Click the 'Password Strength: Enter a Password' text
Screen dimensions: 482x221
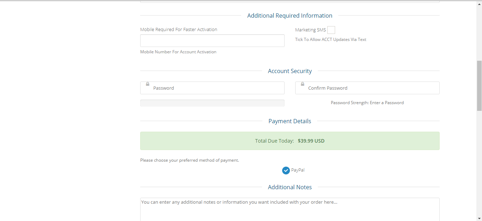(x=367, y=103)
